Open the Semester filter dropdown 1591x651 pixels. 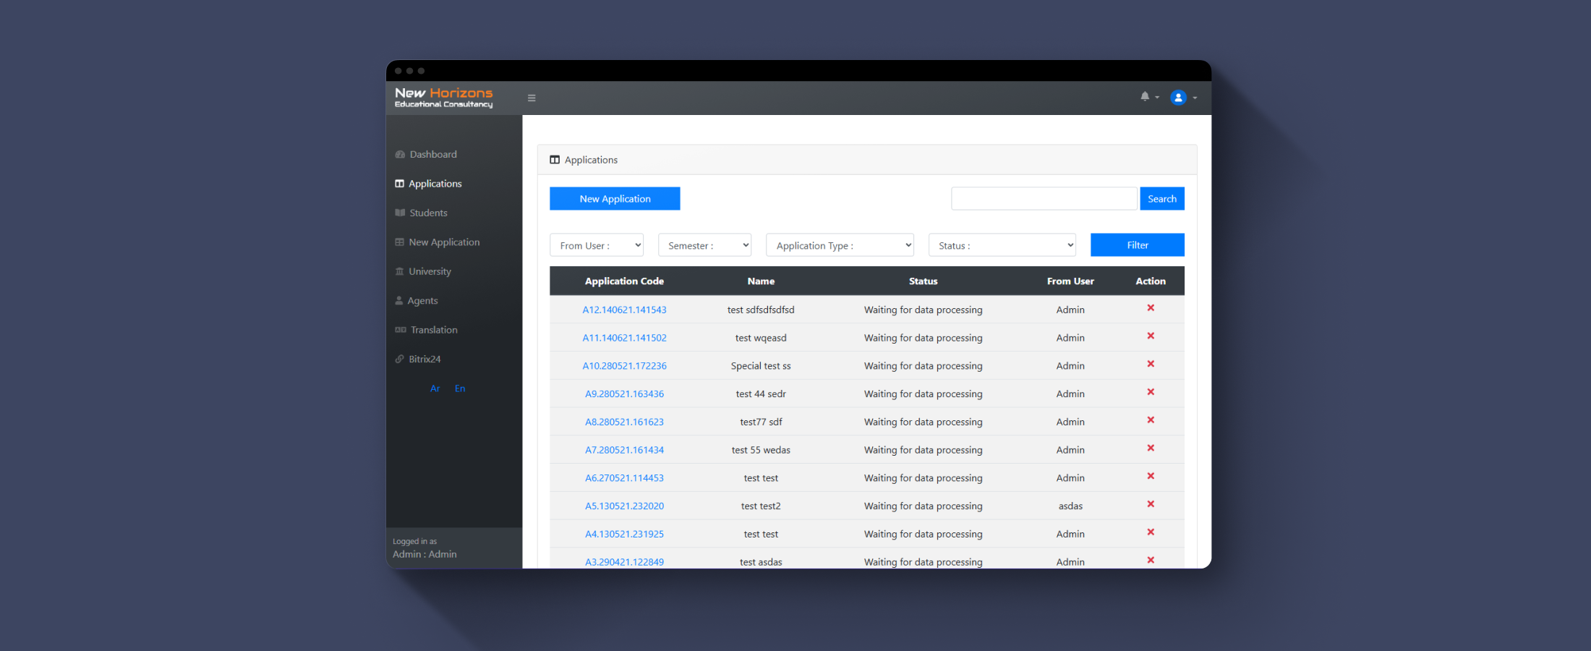coord(704,245)
